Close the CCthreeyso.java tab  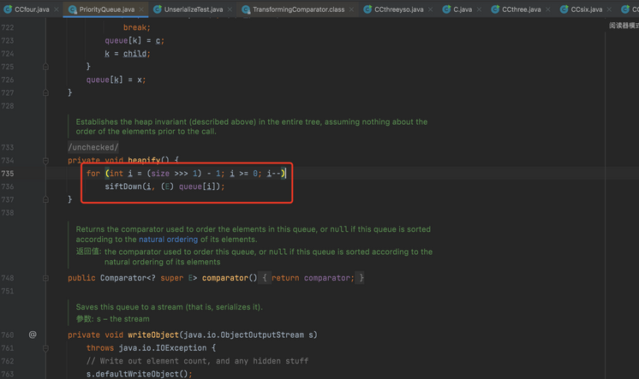click(430, 9)
